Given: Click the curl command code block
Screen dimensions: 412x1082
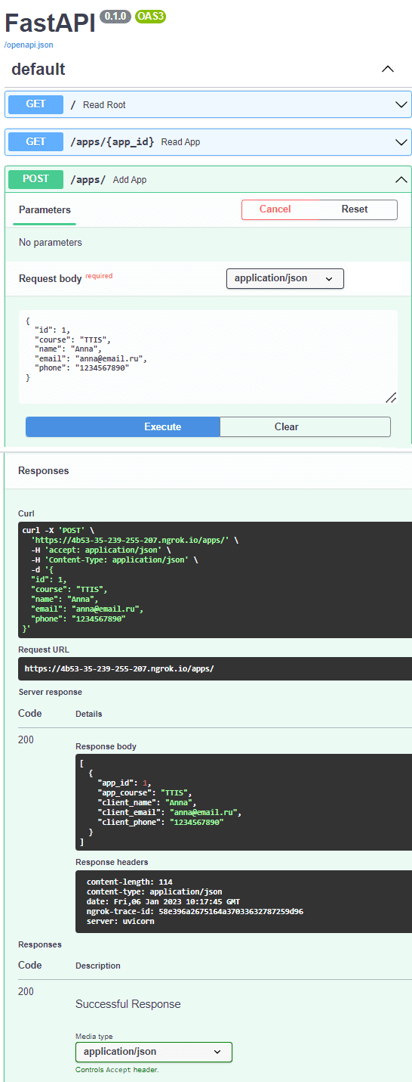Looking at the screenshot, I should pos(215,580).
